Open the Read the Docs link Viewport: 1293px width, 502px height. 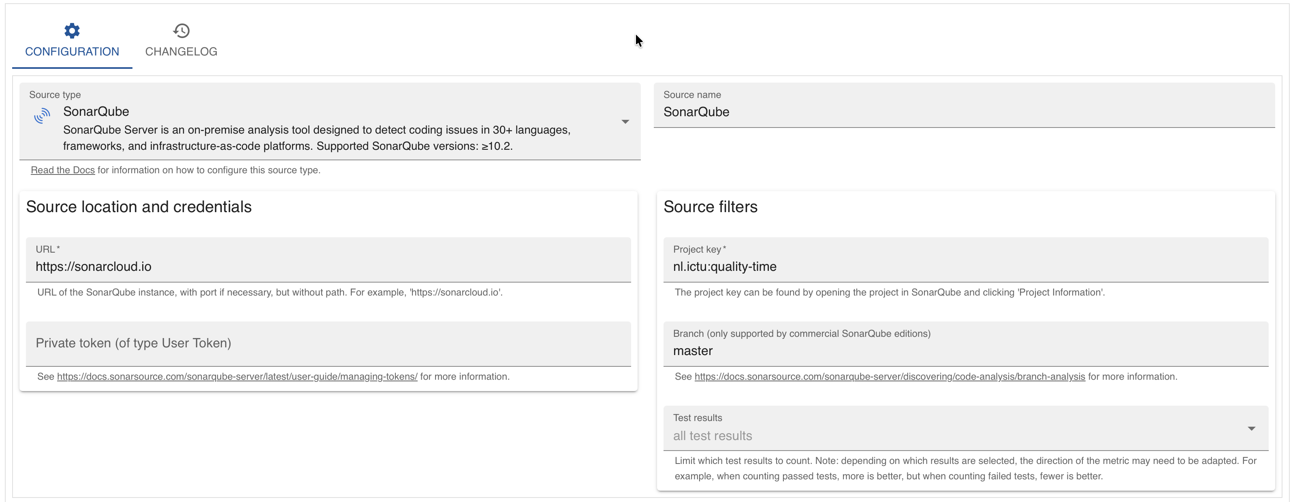[63, 170]
